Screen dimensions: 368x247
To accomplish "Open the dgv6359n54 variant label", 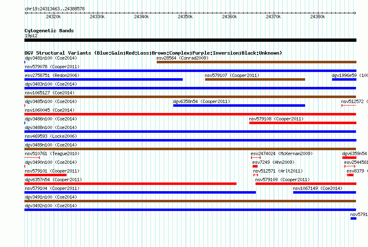I will [x=354, y=153].
